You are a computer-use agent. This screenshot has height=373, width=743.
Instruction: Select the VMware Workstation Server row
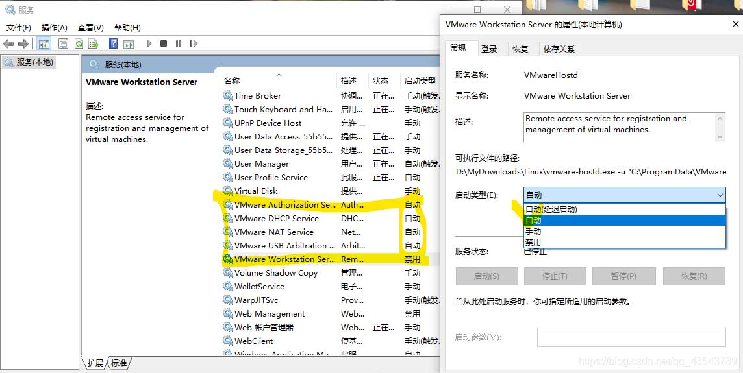coord(331,259)
